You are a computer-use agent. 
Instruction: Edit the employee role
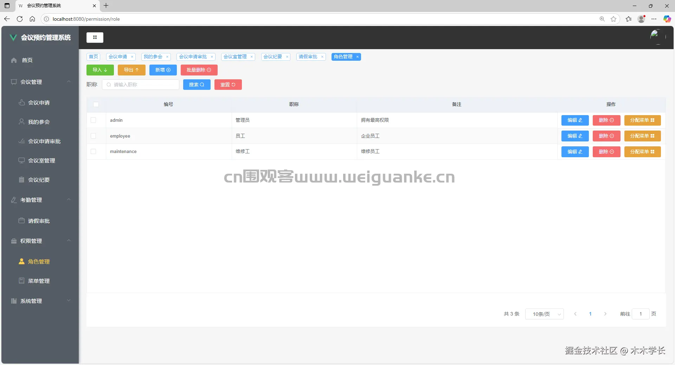point(575,136)
